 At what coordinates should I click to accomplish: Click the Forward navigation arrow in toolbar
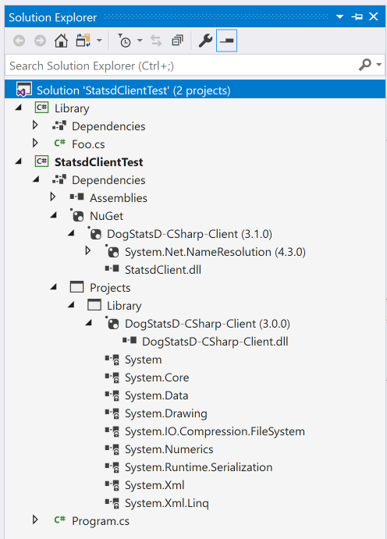pyautogui.click(x=41, y=41)
